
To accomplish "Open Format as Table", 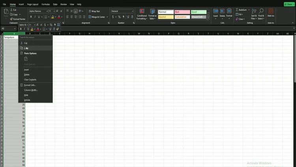I will [152, 14].
